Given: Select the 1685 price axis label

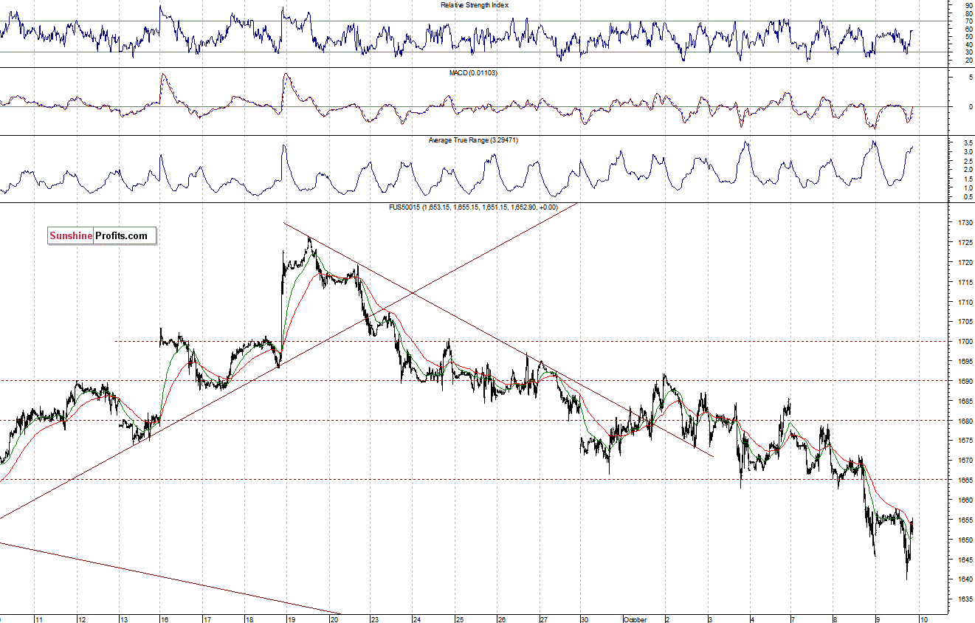Looking at the screenshot, I should click(966, 402).
